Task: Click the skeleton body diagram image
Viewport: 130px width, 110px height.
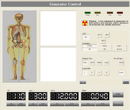Action: point(19,46)
